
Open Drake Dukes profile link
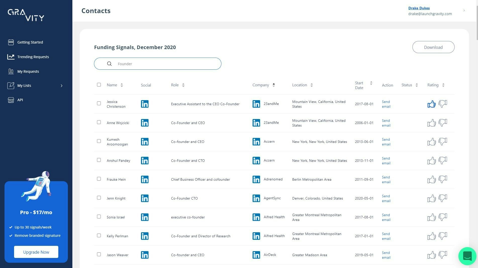click(419, 8)
